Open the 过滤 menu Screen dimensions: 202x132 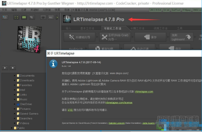point(23,10)
